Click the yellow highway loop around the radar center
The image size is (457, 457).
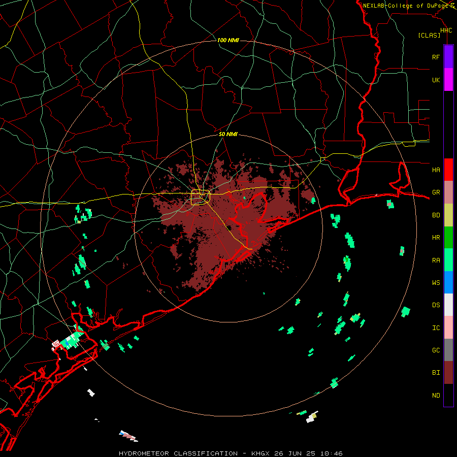[x=201, y=198]
